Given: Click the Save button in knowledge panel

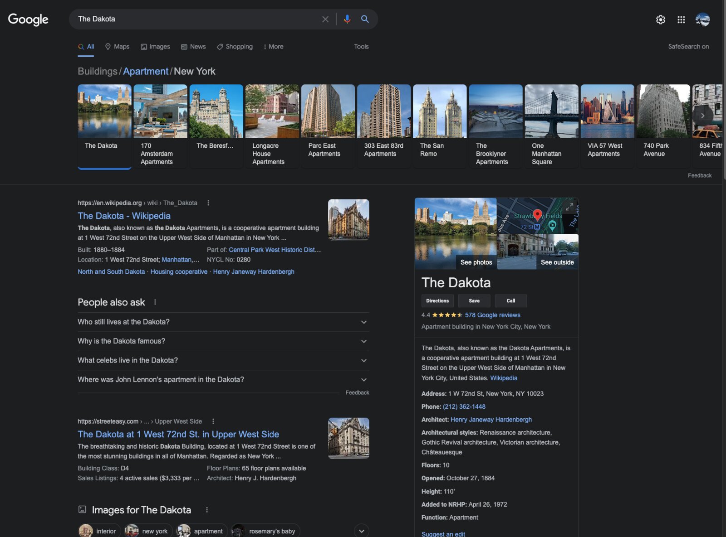Looking at the screenshot, I should [474, 301].
